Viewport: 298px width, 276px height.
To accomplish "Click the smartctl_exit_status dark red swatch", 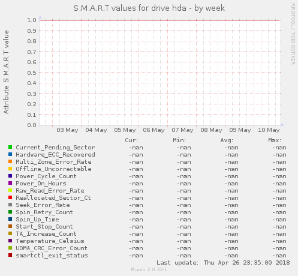I will (10, 255).
